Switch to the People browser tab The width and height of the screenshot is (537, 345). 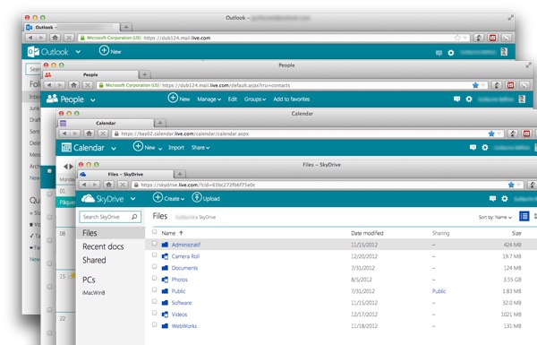click(x=90, y=74)
